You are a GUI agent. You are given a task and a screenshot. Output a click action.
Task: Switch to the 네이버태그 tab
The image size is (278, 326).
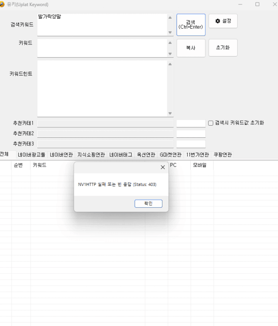[x=121, y=155]
